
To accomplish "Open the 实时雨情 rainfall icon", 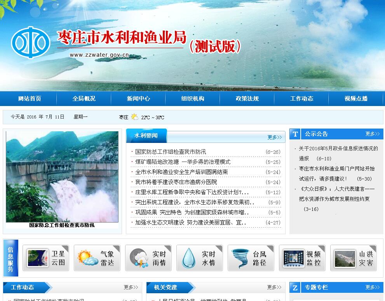I will click(x=139, y=258).
